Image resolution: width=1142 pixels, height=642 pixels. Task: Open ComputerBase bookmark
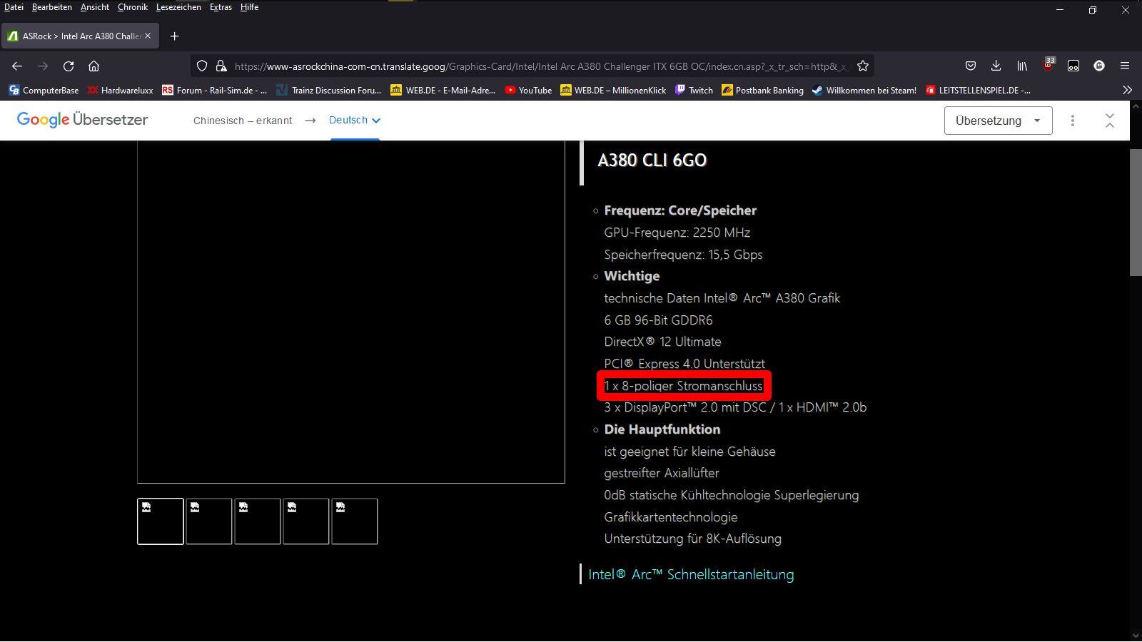(44, 90)
